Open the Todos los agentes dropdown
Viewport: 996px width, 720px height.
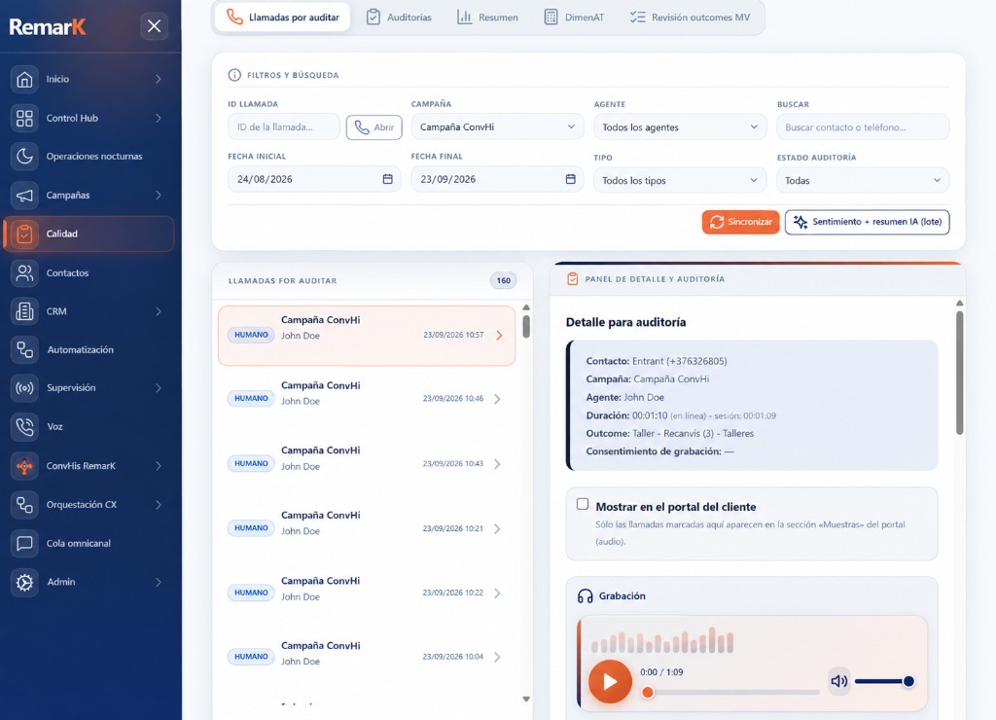click(x=680, y=127)
